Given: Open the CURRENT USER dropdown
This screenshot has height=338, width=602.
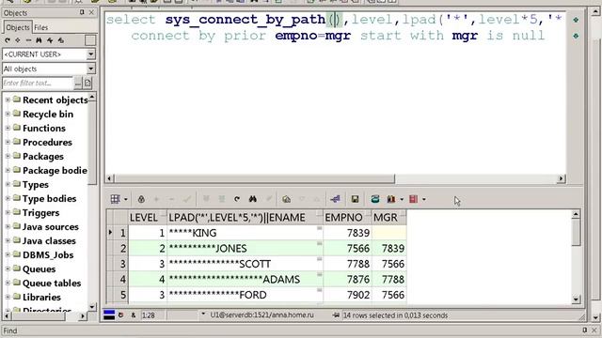Looking at the screenshot, I should pyautogui.click(x=91, y=54).
